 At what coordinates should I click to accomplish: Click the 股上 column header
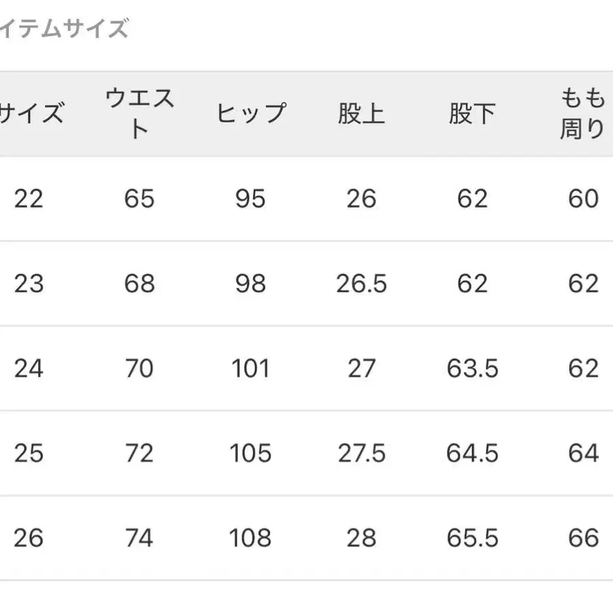(x=361, y=113)
